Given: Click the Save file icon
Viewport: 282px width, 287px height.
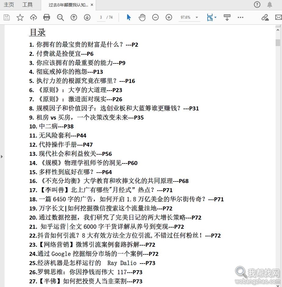Looking at the screenshot, I should click(7, 17).
